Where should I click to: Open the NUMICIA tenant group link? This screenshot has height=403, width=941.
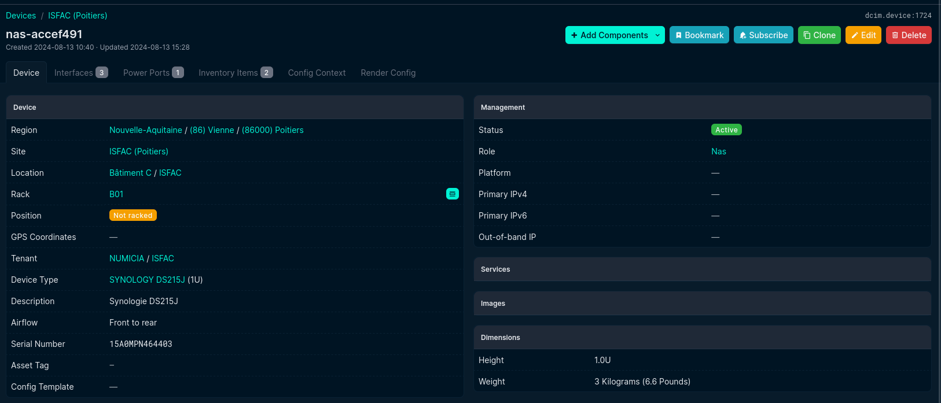(x=127, y=258)
